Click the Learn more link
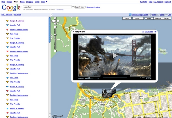 pos(60,10)
